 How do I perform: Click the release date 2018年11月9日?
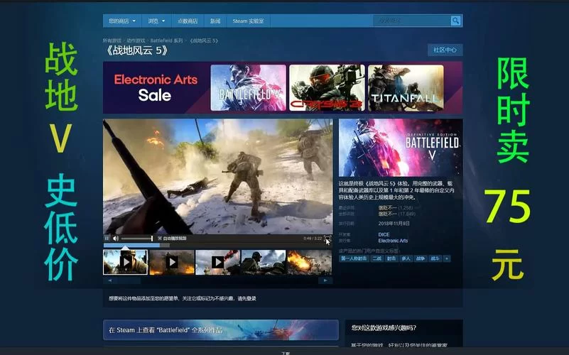394,224
